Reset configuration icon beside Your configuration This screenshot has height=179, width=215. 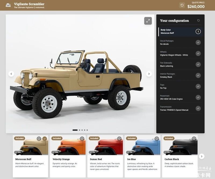coord(198,20)
